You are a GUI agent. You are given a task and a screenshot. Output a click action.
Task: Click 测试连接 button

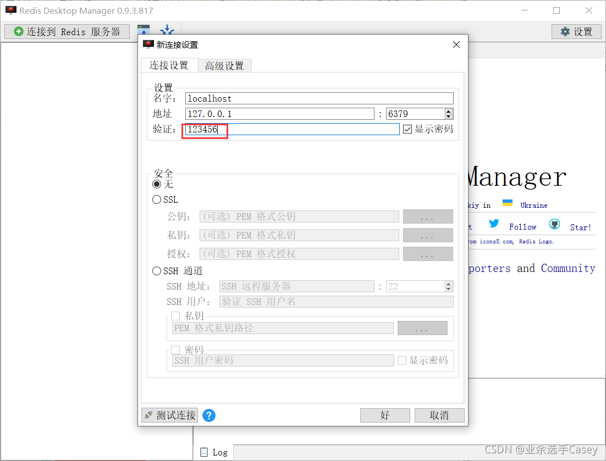170,415
